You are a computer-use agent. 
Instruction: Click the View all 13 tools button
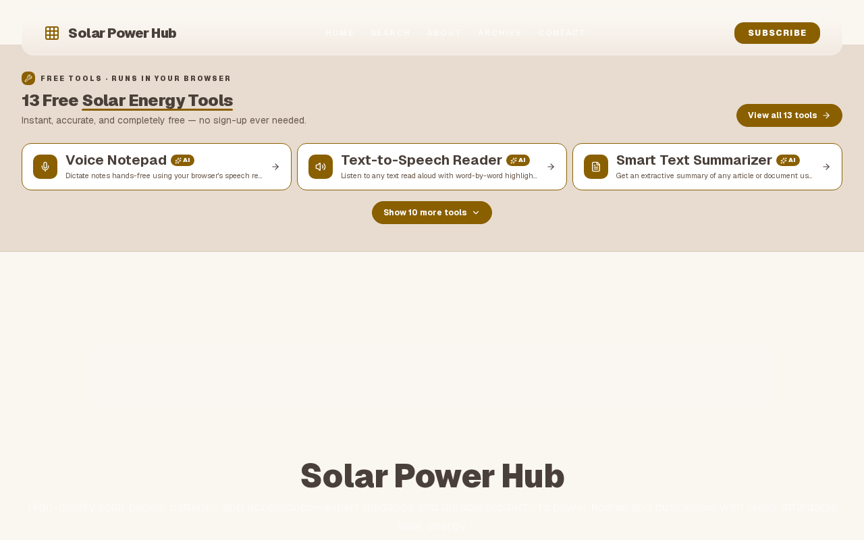point(789,115)
